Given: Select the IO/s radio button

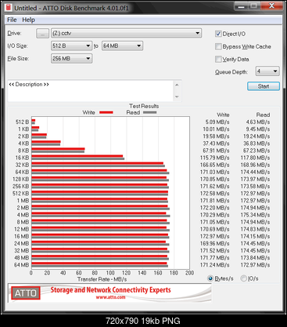Looking at the screenshot, I should pos(244,278).
